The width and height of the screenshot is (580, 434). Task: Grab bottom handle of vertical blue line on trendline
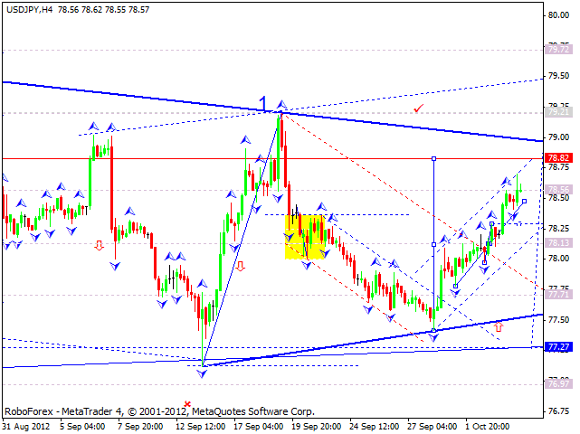pos(434,330)
